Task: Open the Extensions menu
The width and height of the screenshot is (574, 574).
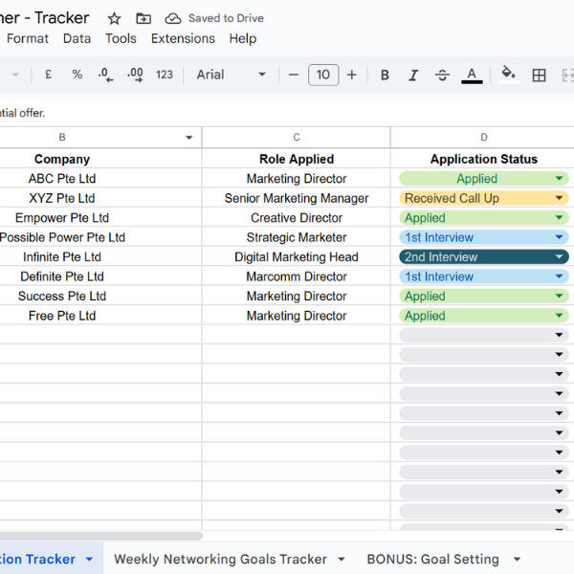Action: [183, 38]
